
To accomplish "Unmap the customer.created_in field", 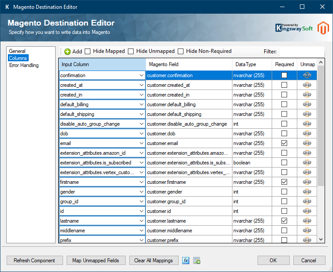I will click(x=307, y=95).
